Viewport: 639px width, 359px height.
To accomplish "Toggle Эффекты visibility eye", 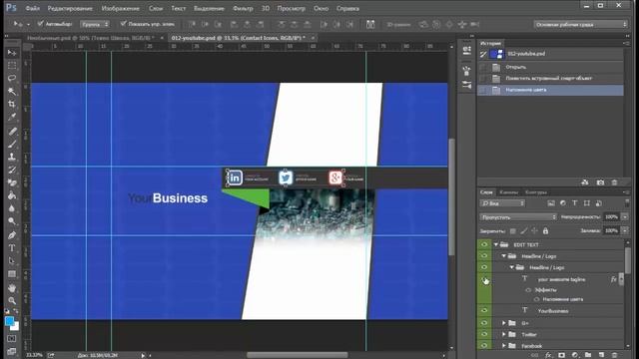I will 528,290.
